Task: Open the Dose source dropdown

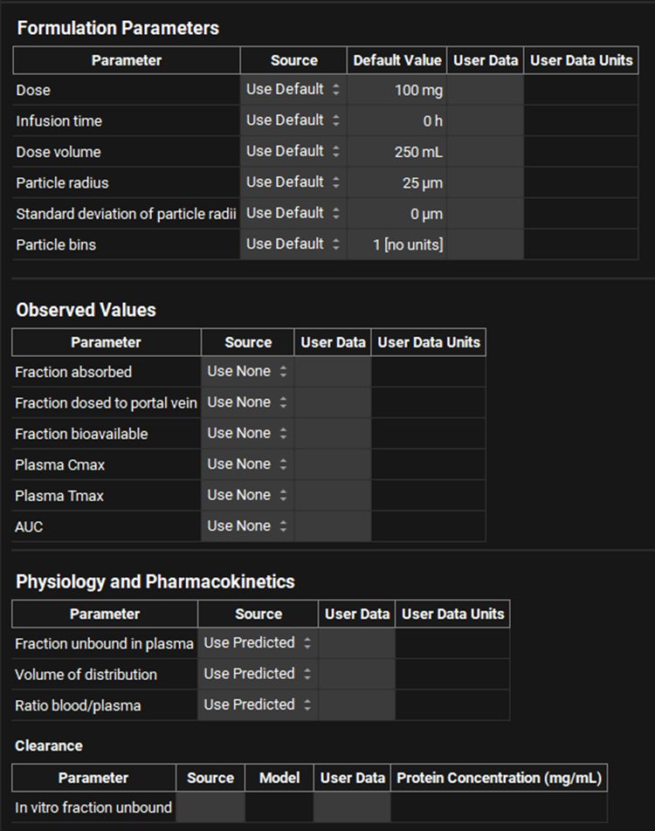Action: coord(293,90)
